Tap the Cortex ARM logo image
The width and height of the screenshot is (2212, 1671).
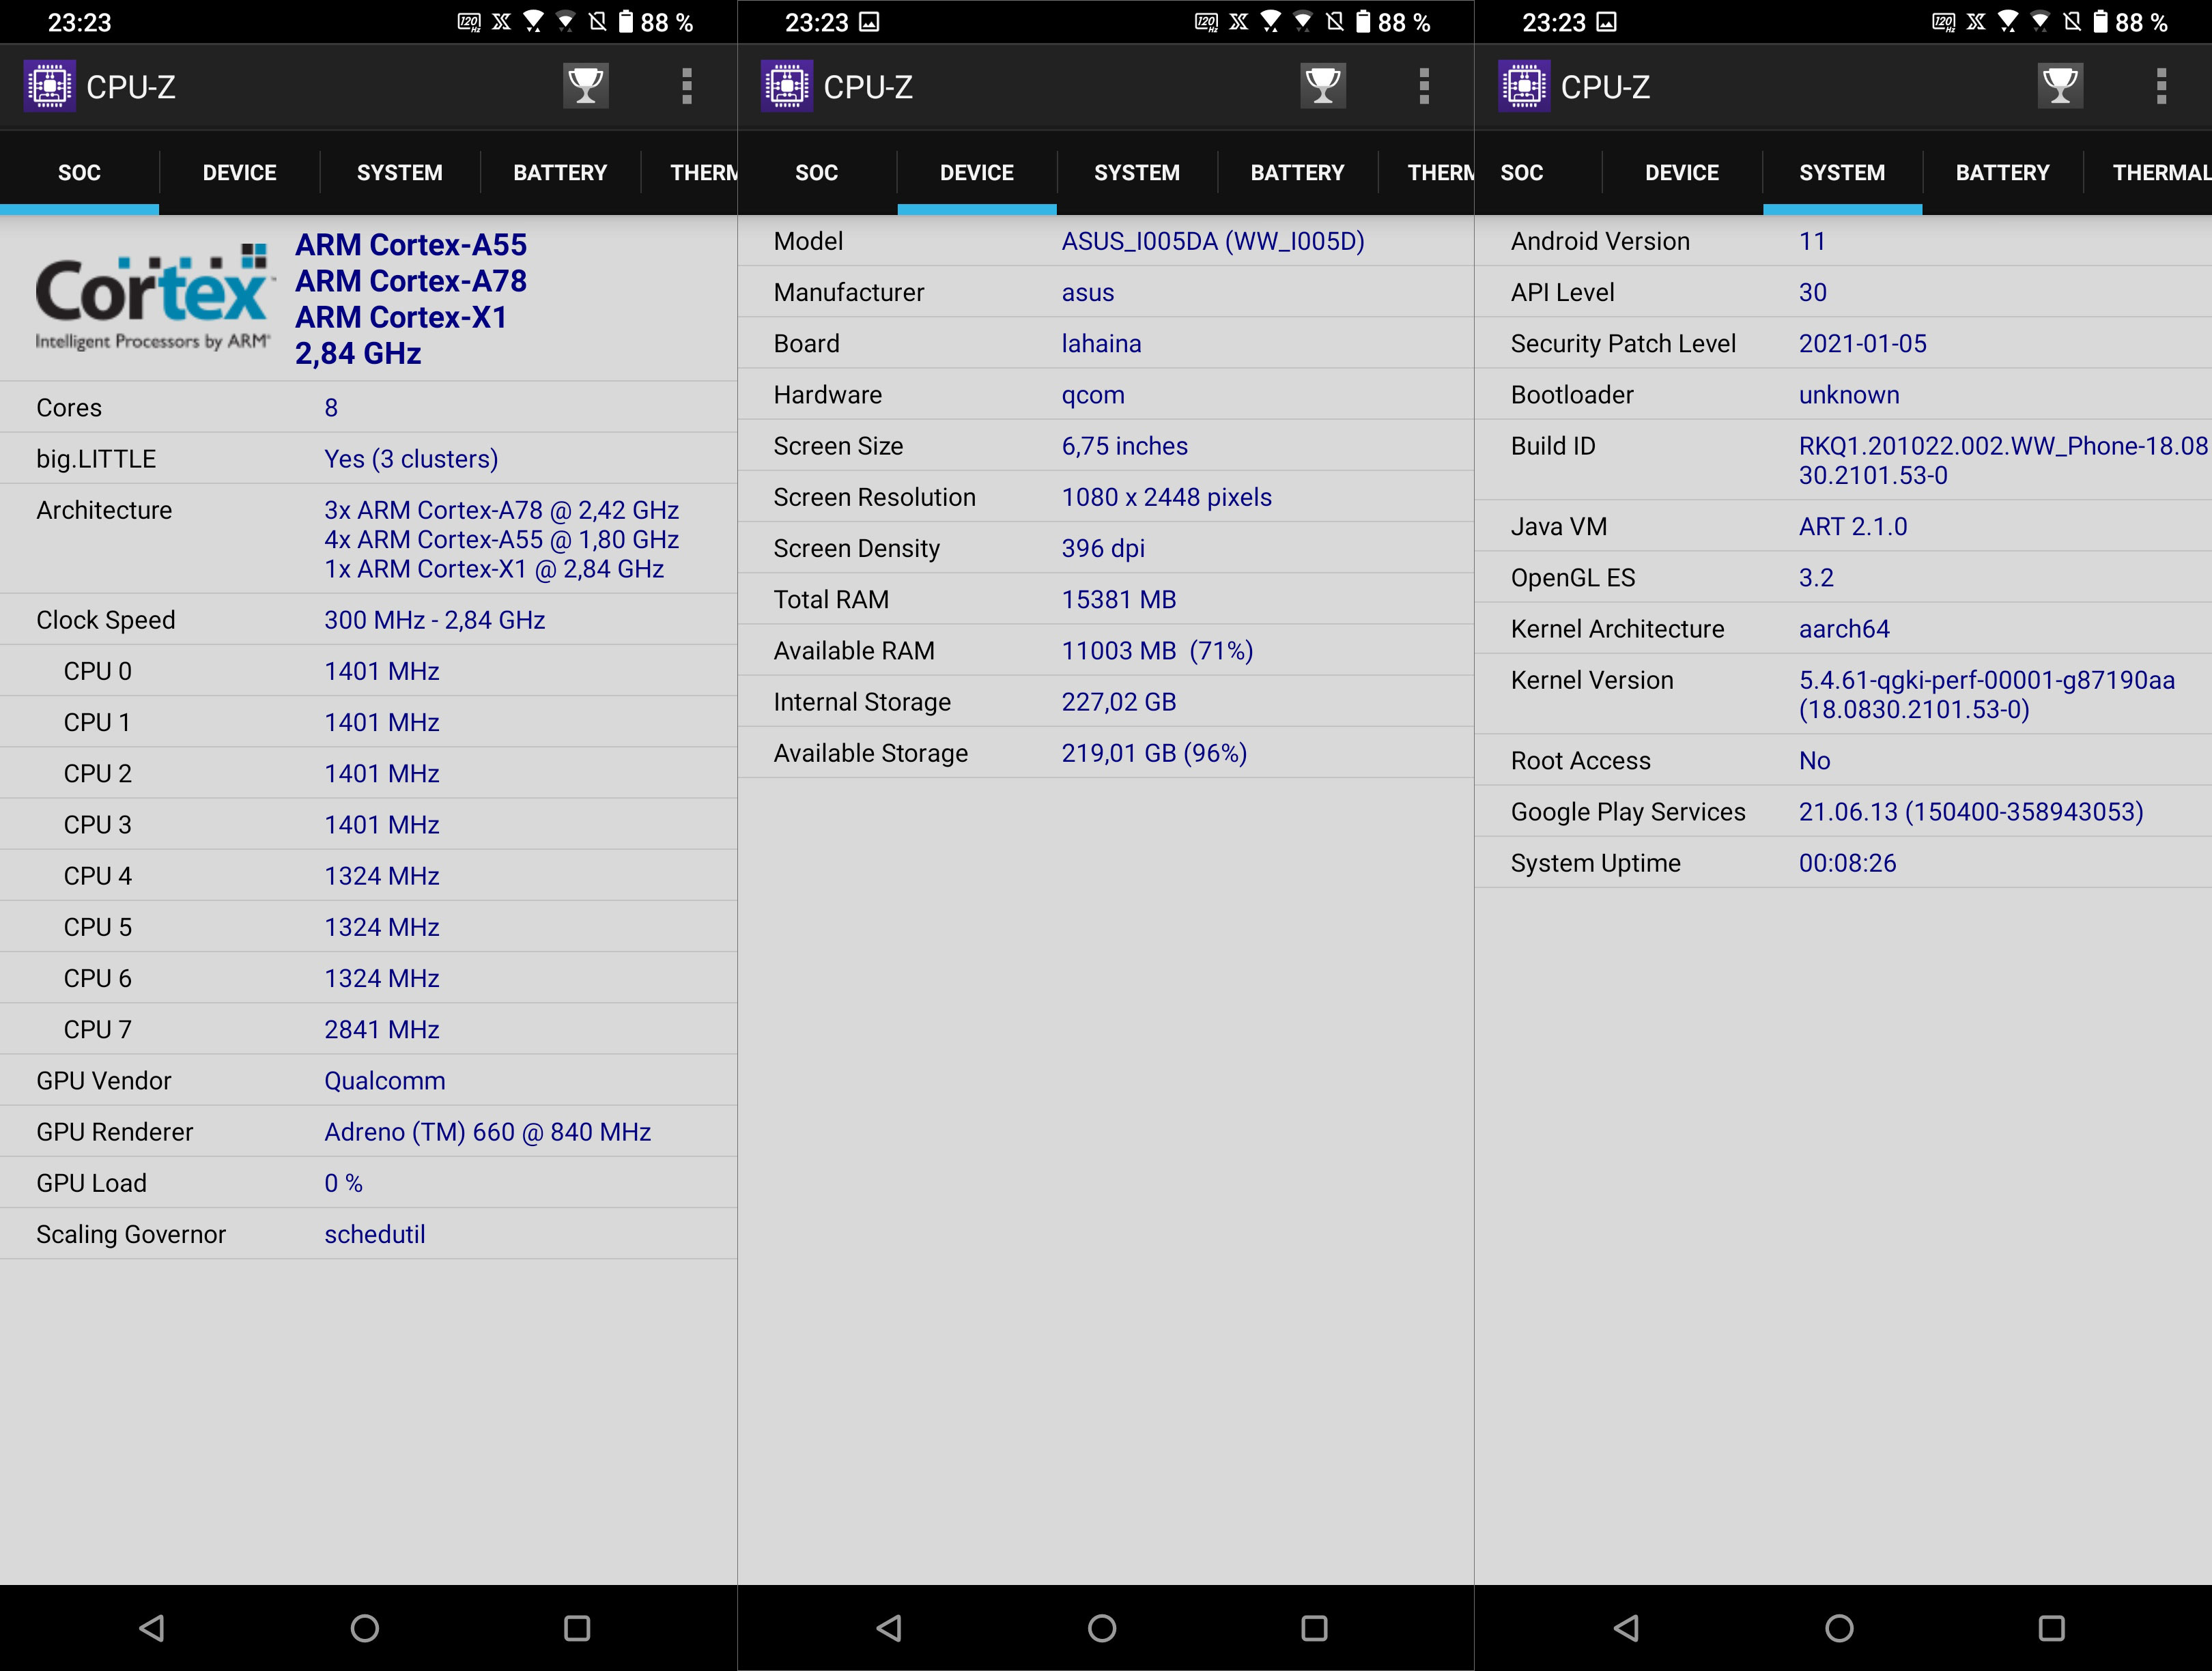[152, 297]
